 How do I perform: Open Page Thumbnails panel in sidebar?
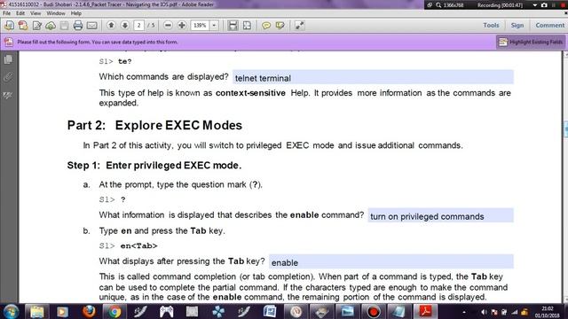(8, 59)
